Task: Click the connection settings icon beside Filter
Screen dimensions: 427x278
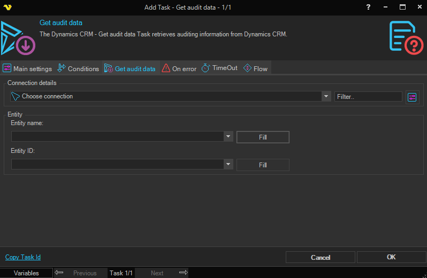Action: tap(412, 97)
